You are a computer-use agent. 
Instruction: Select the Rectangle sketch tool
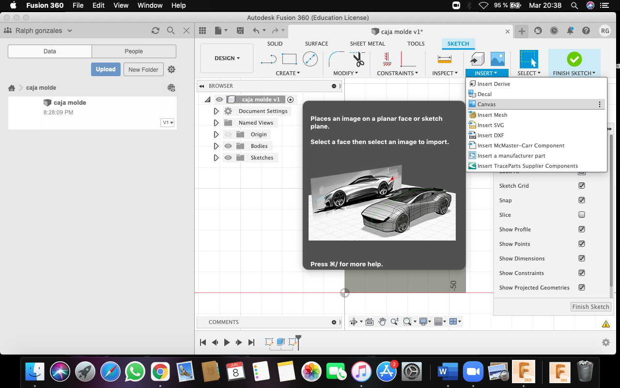(289, 59)
